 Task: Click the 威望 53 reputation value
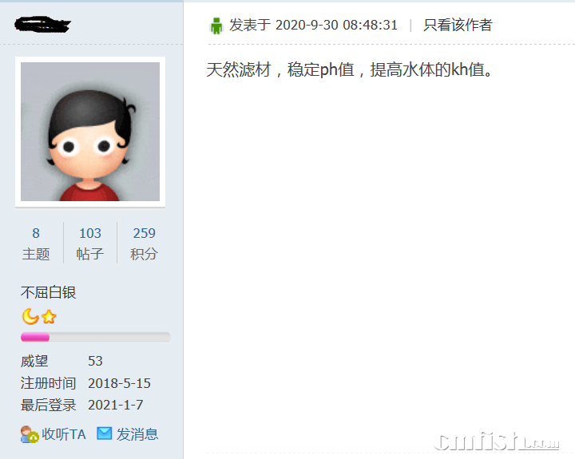(x=95, y=361)
